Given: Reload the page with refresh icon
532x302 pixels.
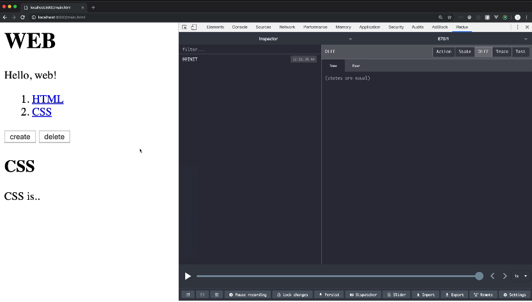Looking at the screenshot, I should tap(23, 17).
